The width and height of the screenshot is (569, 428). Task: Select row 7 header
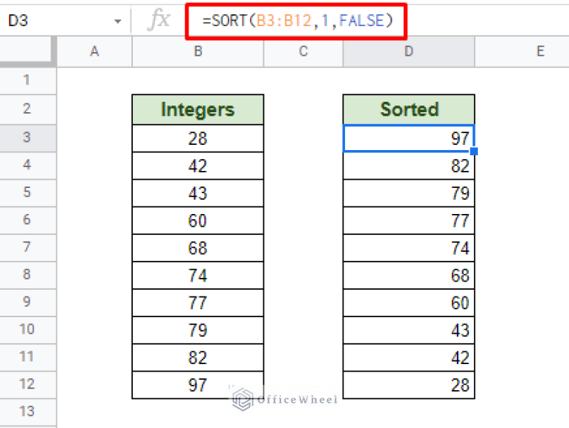pos(28,247)
